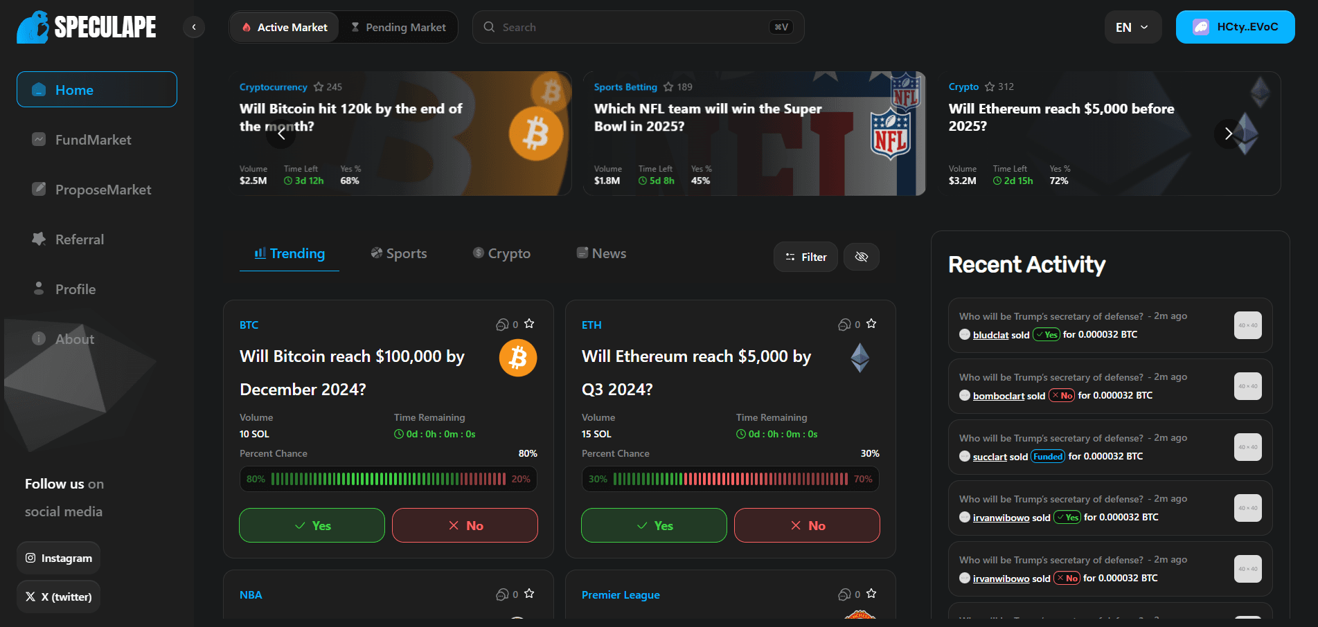Star the ETH market card as favorite
Screen dimensions: 1318x627
pos(871,324)
